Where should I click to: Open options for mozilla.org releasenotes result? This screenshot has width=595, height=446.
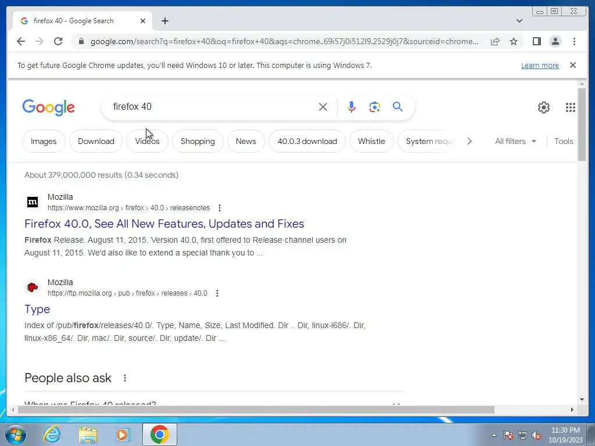pos(219,208)
